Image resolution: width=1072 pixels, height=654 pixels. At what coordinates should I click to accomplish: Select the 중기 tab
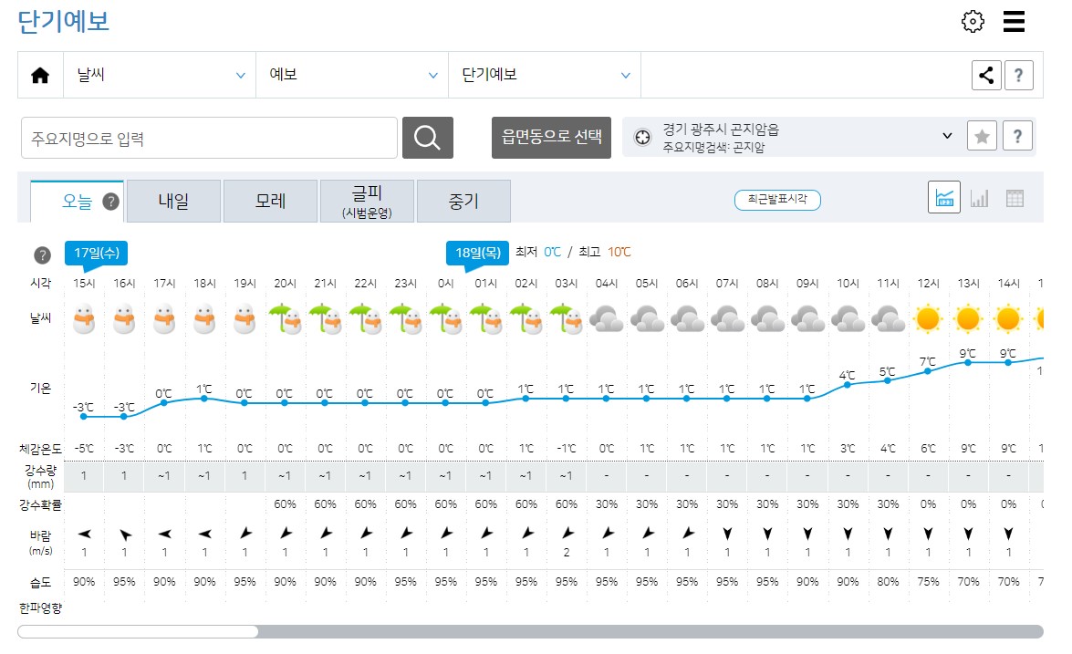tap(463, 202)
